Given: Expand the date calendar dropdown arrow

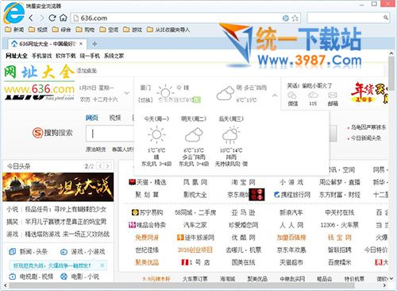Looking at the screenshot, I should click(127, 93).
